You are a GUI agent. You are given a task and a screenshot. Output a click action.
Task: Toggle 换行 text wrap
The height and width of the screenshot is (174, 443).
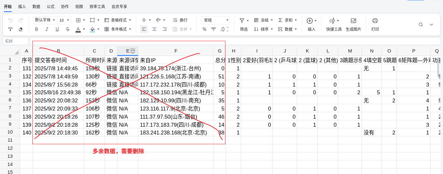click(180, 20)
